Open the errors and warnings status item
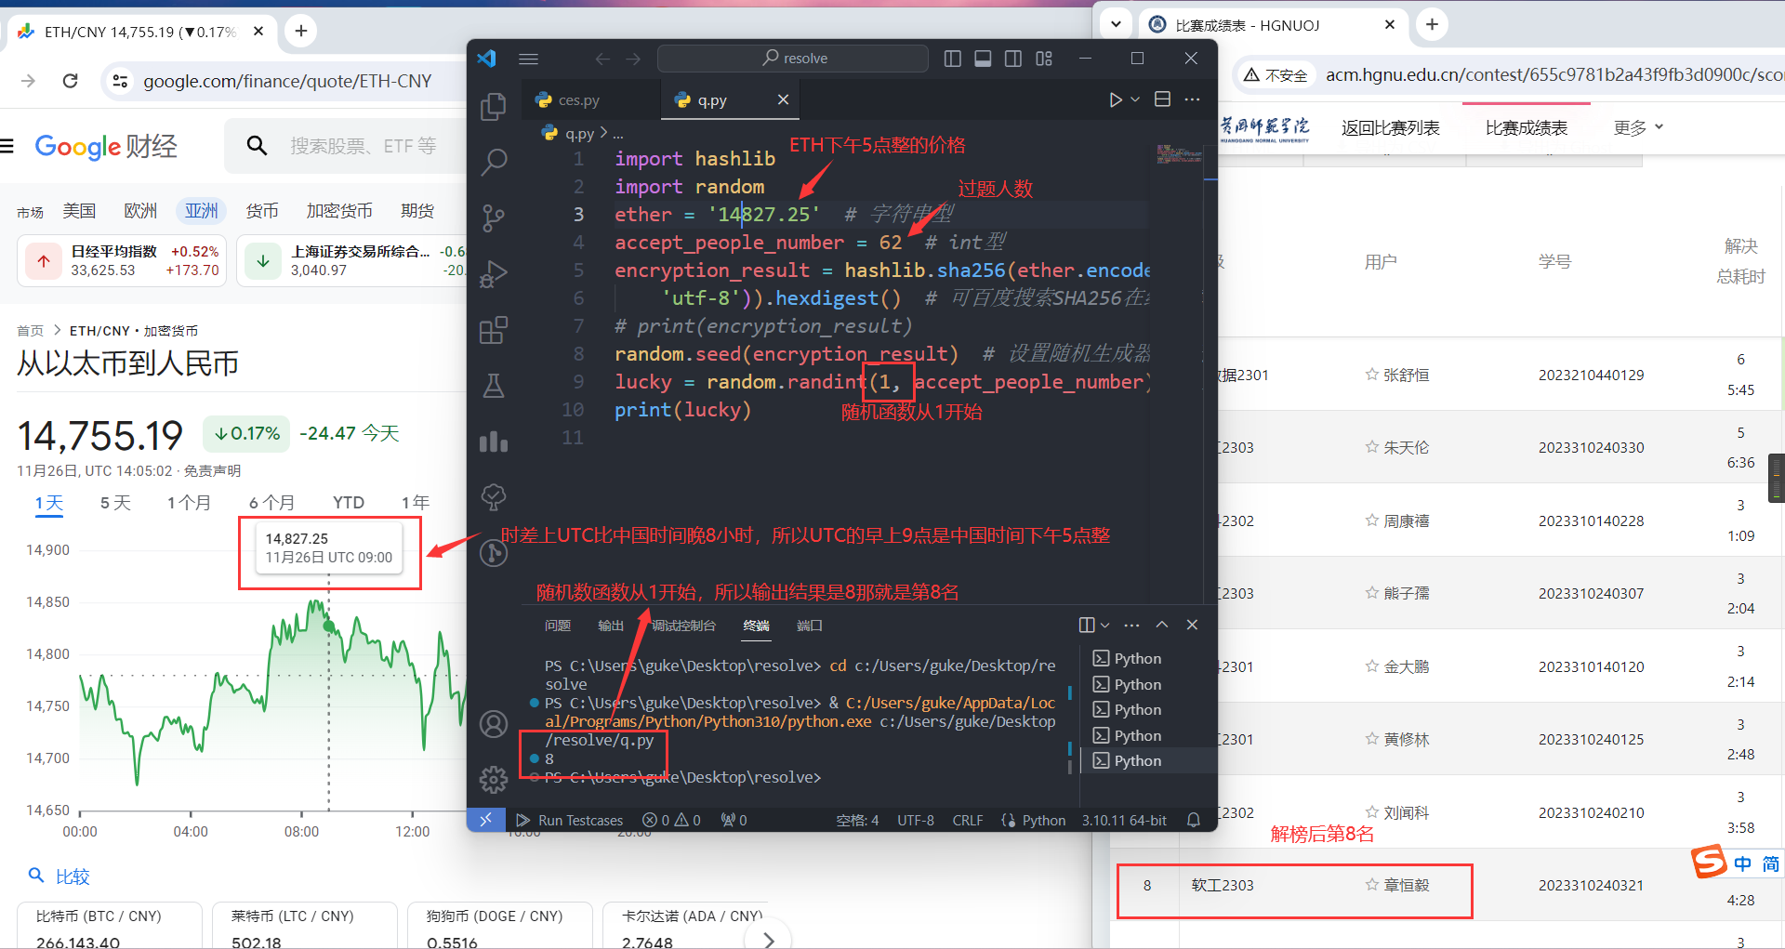1785x949 pixels. pyautogui.click(x=671, y=821)
